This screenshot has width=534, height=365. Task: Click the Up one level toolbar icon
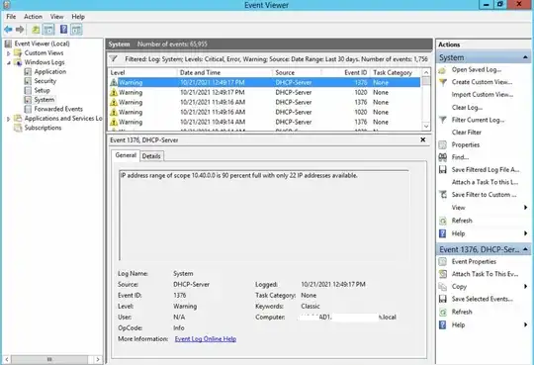(36, 30)
